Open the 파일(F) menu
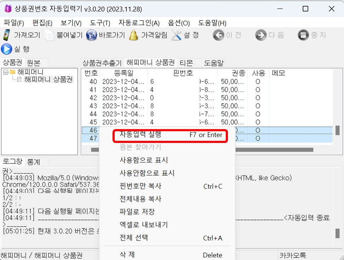This screenshot has width=344, height=260. (x=14, y=23)
